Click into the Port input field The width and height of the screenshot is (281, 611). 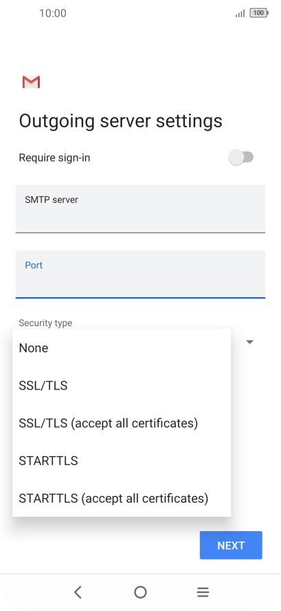pyautogui.click(x=140, y=275)
